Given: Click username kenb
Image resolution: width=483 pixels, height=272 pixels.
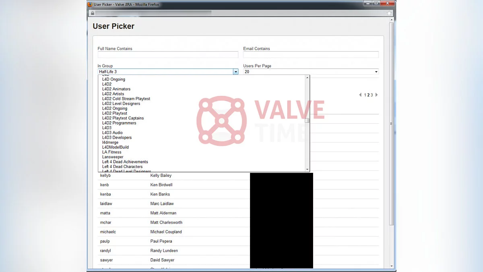Looking at the screenshot, I should [105, 185].
